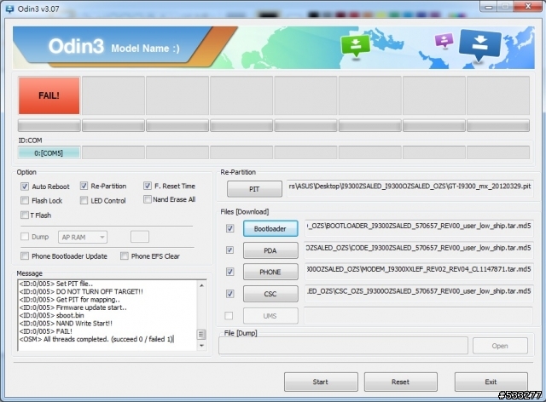Close the Odin3 window
This screenshot has height=402, width=546.
529,6
